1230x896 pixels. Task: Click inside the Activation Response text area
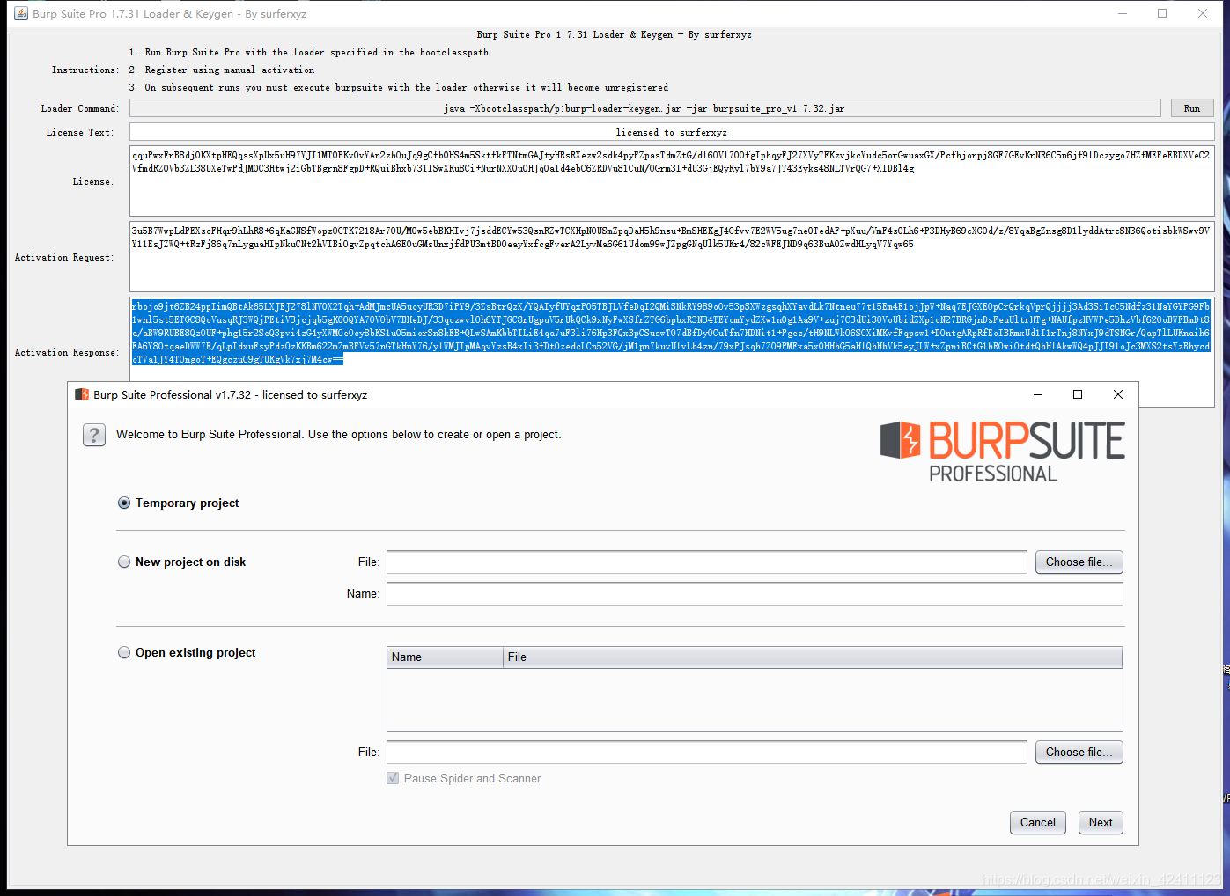672,339
